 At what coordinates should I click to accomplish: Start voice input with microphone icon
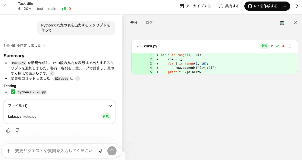pyautogui.click(x=100, y=151)
